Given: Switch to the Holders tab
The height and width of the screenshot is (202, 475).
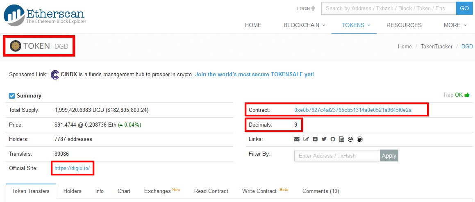Looking at the screenshot, I should click(73, 191).
